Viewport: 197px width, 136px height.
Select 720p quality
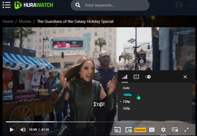pyautogui.click(x=126, y=102)
